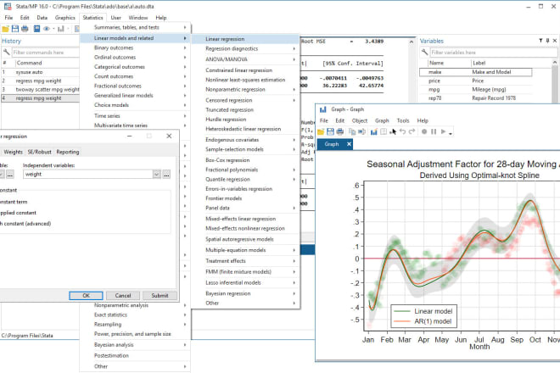The image size is (560, 373).
Task: Open the play button's dropdown arrow in Graph toolbar
Action: click(451, 133)
